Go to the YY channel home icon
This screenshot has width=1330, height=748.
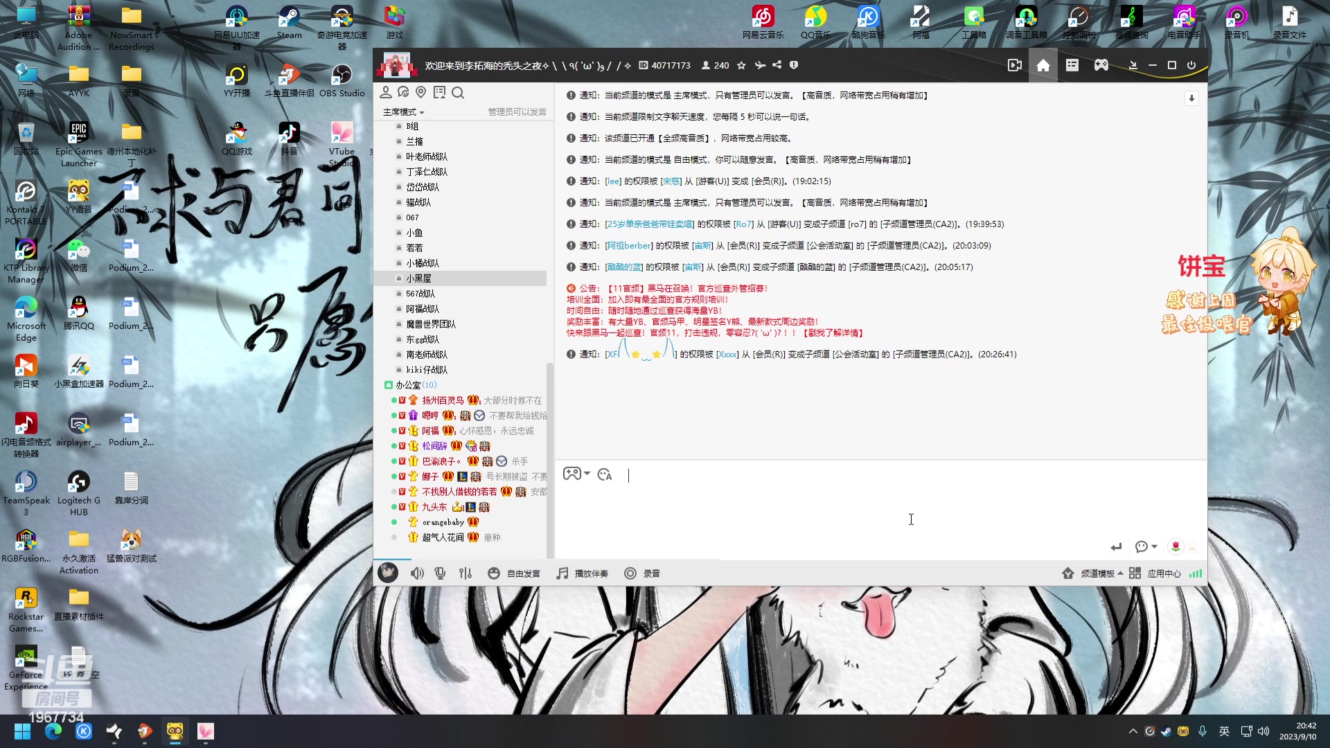point(1043,65)
